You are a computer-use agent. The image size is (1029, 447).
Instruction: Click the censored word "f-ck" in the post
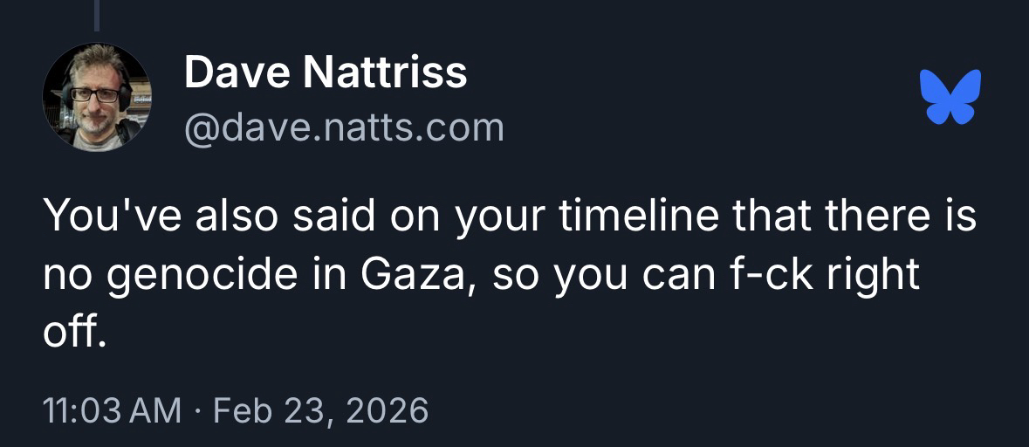coord(770,275)
